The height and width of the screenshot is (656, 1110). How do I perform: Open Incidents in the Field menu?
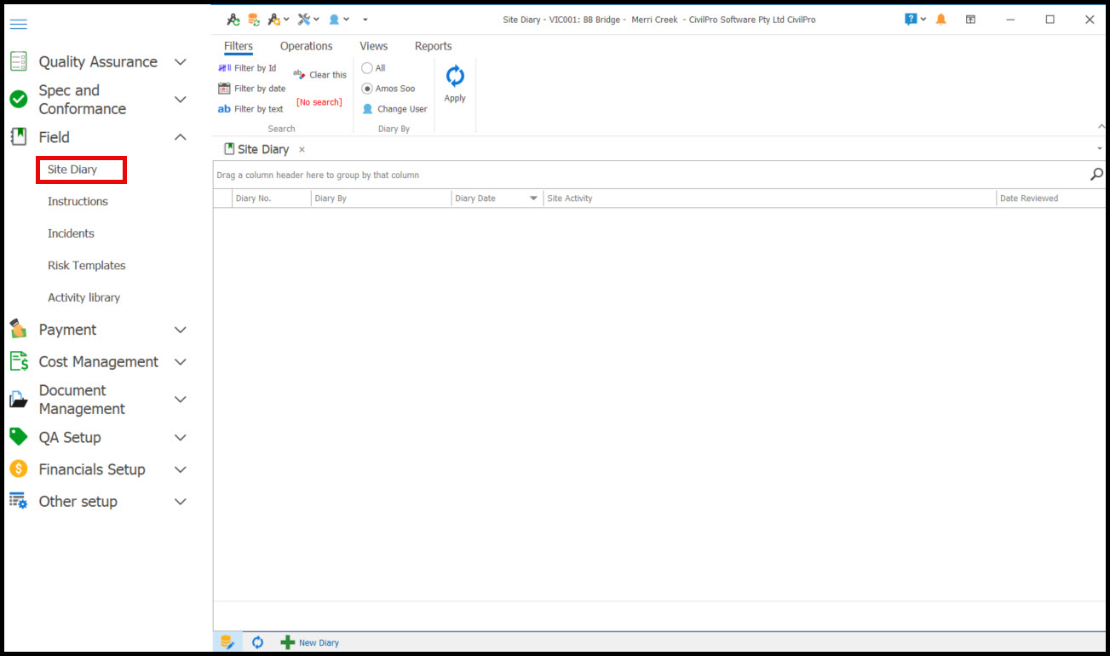(x=71, y=233)
